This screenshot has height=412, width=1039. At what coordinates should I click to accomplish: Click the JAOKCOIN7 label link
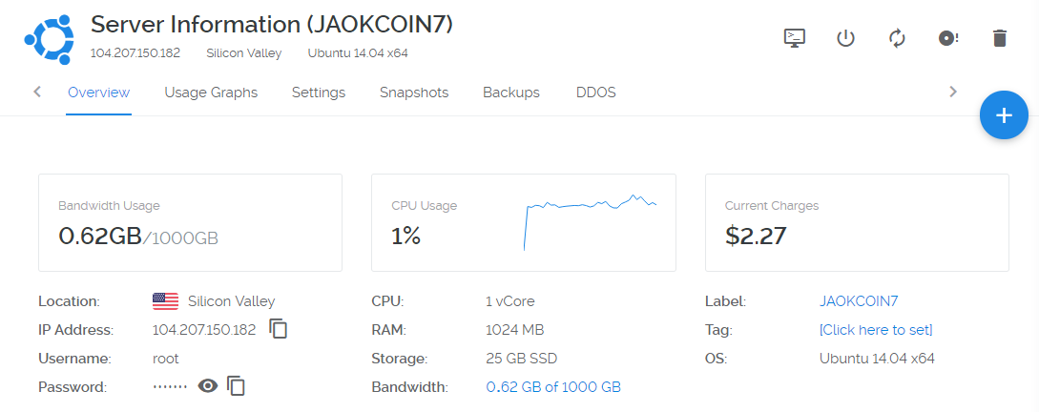859,301
